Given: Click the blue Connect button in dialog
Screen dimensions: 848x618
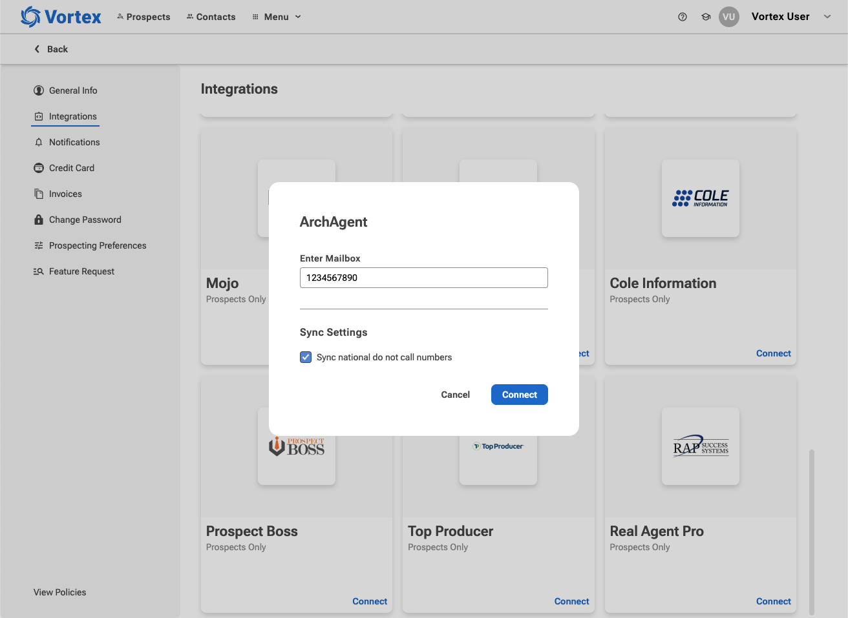Looking at the screenshot, I should tap(520, 395).
